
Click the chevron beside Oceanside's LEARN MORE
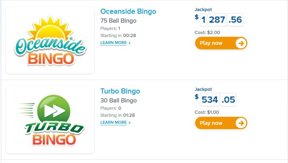[130, 43]
